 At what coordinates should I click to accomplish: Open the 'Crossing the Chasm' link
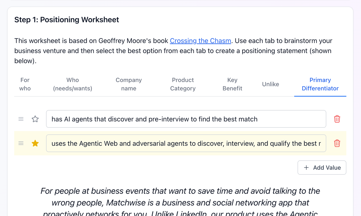click(200, 41)
